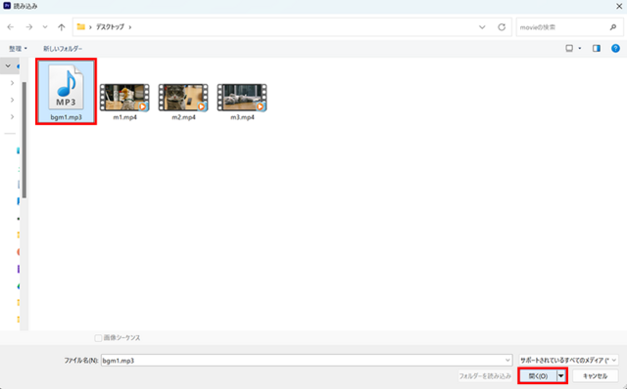Open address bar history dropdown
The height and width of the screenshot is (389, 627).
482,27
